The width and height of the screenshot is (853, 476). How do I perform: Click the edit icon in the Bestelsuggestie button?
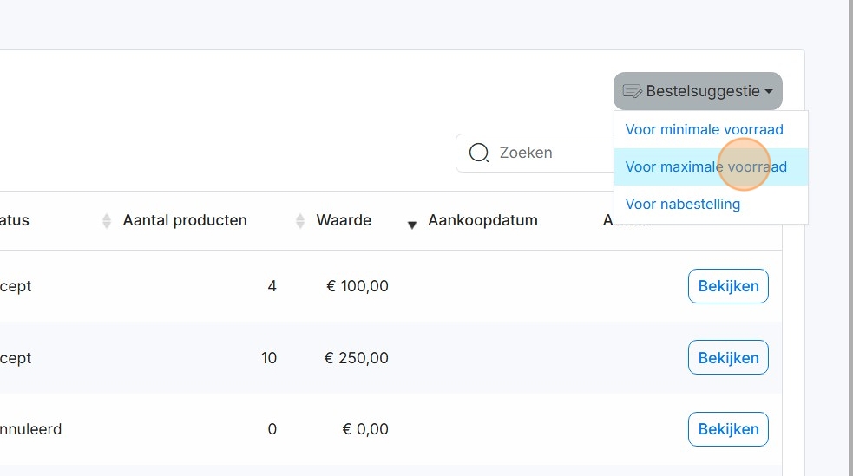(x=632, y=91)
